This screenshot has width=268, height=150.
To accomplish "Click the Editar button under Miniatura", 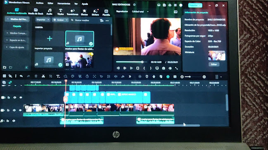I will tap(214, 64).
